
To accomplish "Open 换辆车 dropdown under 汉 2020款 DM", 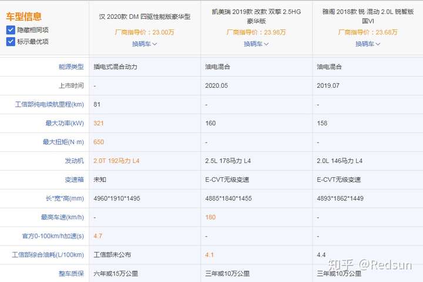I will [x=145, y=44].
